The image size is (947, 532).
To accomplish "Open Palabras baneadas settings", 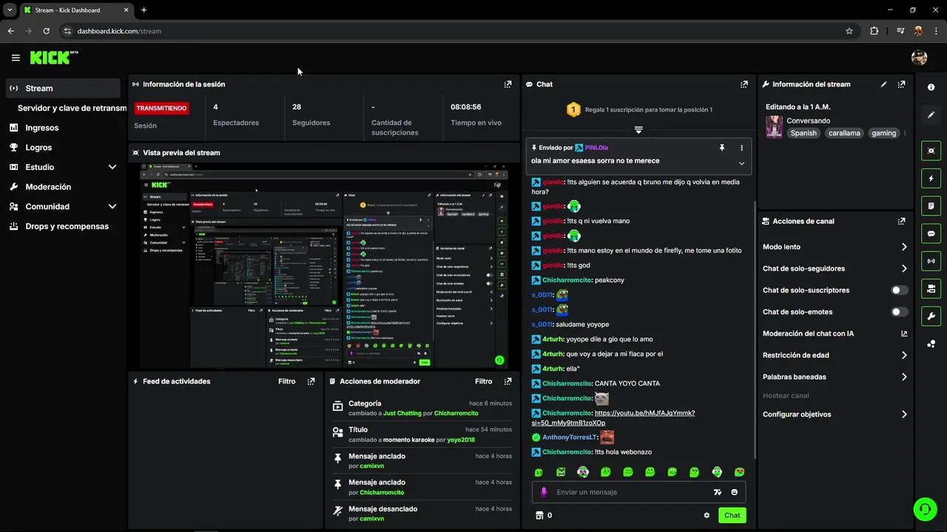I will point(835,377).
